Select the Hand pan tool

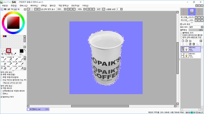pyautogui.click(x=12, y=54)
